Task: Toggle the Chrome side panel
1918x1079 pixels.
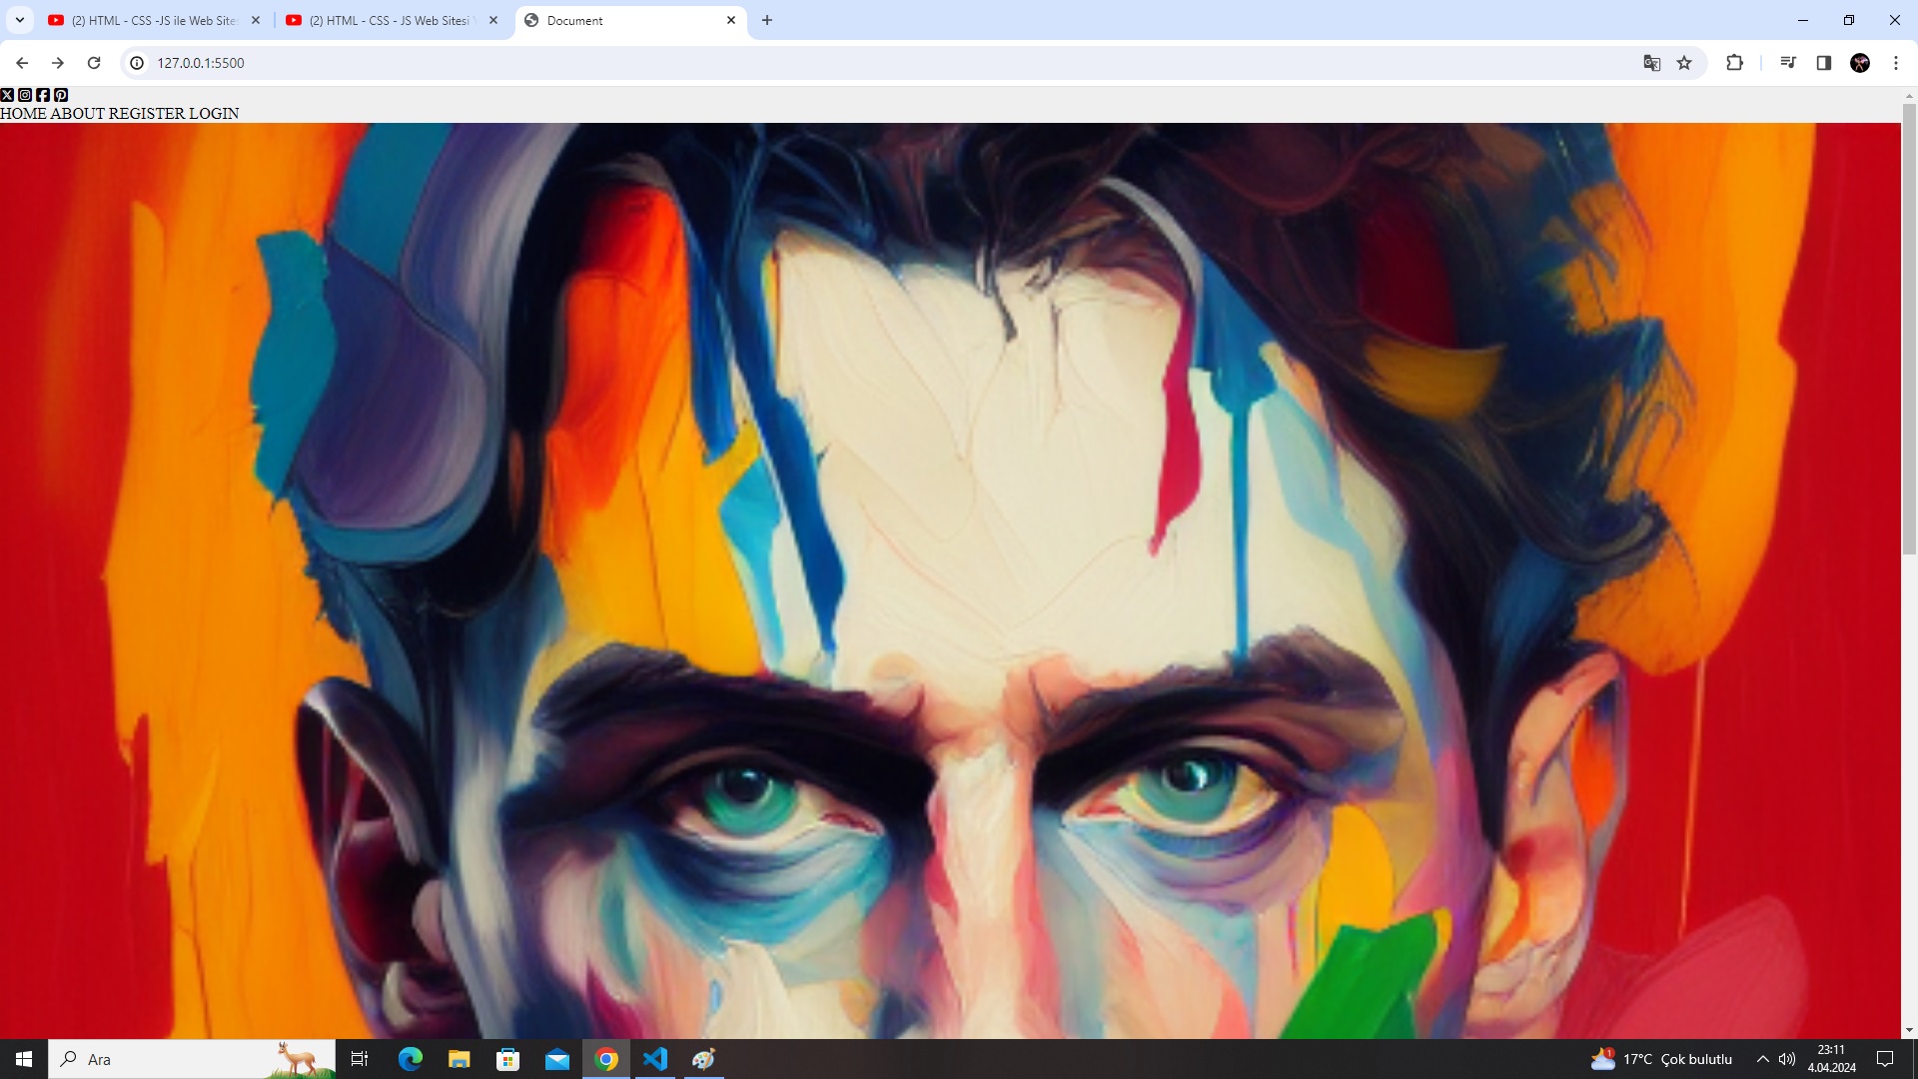Action: click(x=1823, y=63)
